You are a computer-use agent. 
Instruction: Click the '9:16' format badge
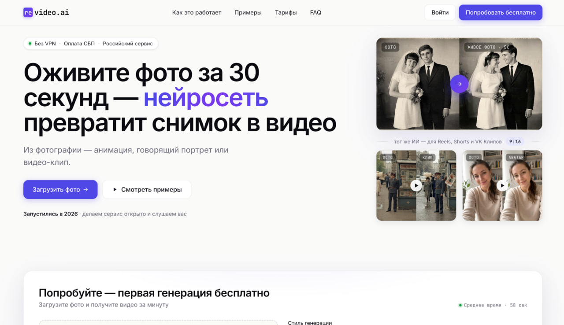click(515, 141)
